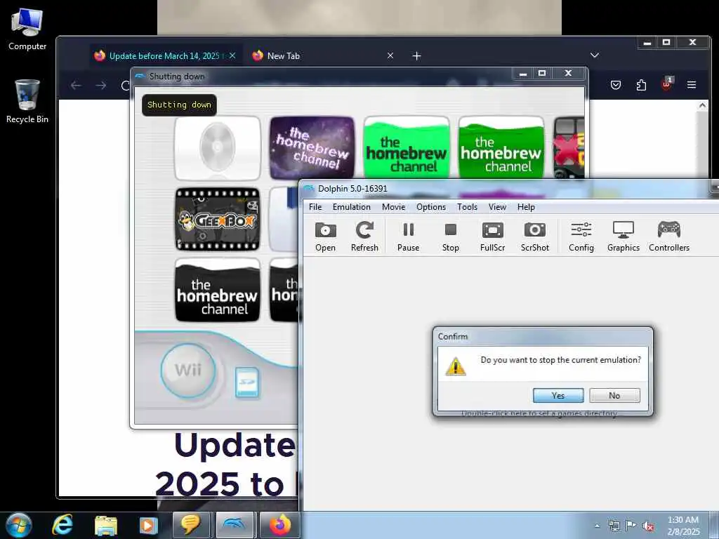The image size is (719, 539).
Task: Pause the emulation via toolbar
Action: click(408, 237)
